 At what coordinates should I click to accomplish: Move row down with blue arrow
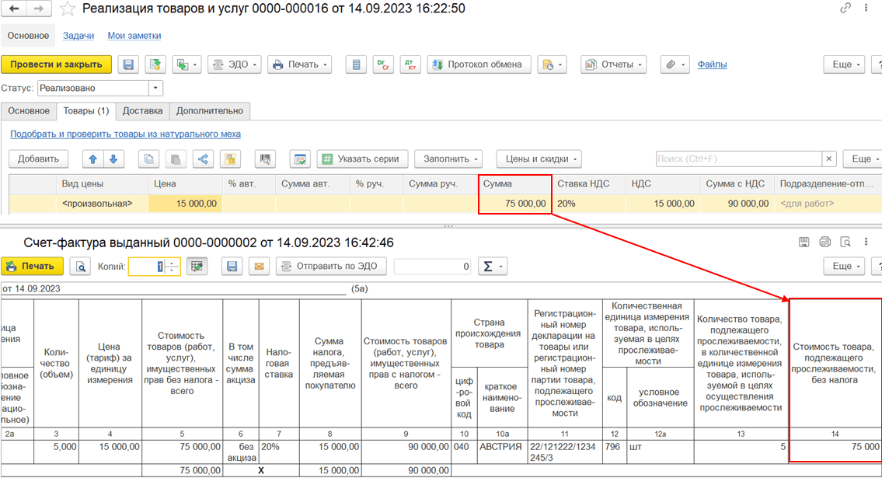pyautogui.click(x=113, y=159)
